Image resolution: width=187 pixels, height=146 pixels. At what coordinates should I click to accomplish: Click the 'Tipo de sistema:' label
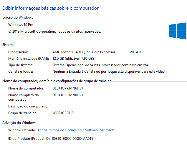[x=21, y=65]
